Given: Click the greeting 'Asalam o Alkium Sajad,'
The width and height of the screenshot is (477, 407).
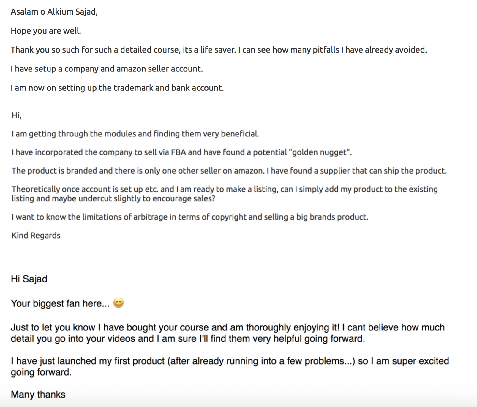Looking at the screenshot, I should tap(54, 12).
